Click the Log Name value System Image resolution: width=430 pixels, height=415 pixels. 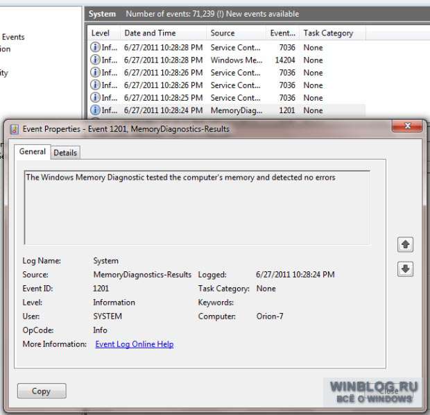[x=106, y=261]
